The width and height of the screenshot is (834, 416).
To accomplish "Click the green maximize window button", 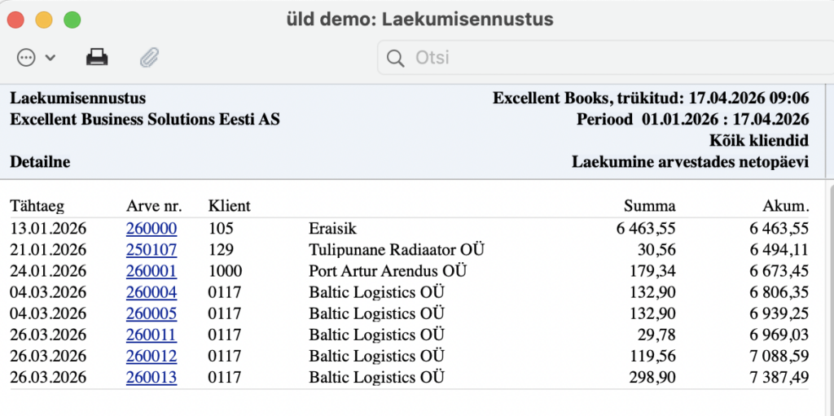I will pos(72,20).
